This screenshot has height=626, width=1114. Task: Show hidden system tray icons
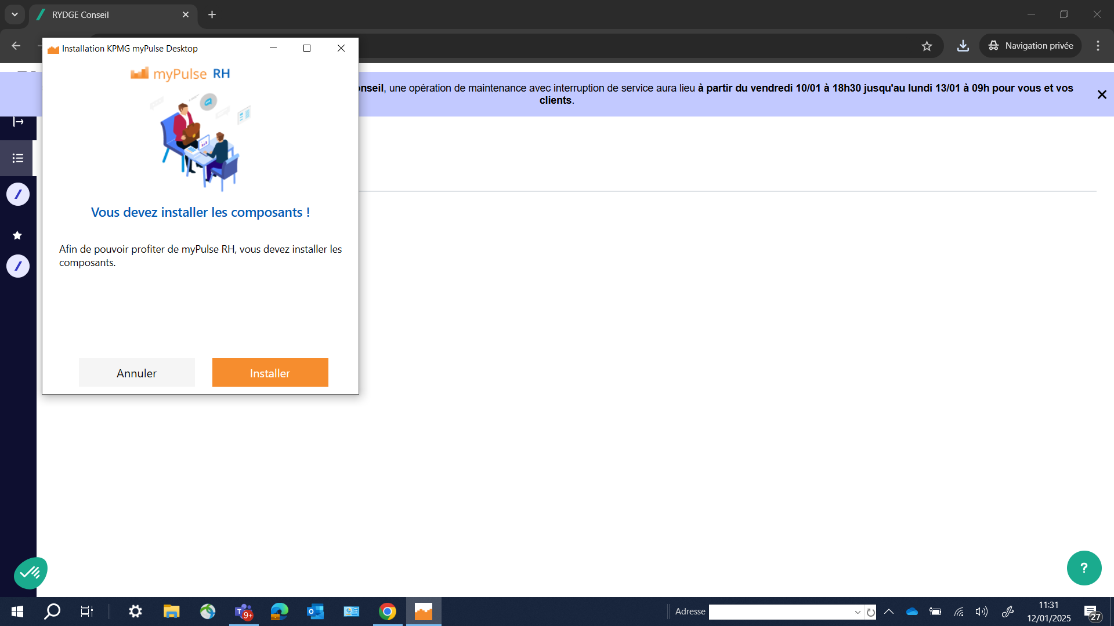point(888,612)
